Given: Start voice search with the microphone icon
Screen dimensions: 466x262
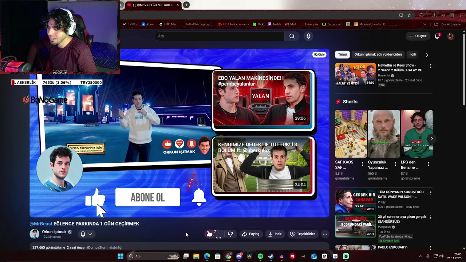Looking at the screenshot, I should [308, 36].
